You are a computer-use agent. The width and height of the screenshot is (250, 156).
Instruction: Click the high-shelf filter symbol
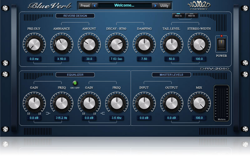pos(103,114)
